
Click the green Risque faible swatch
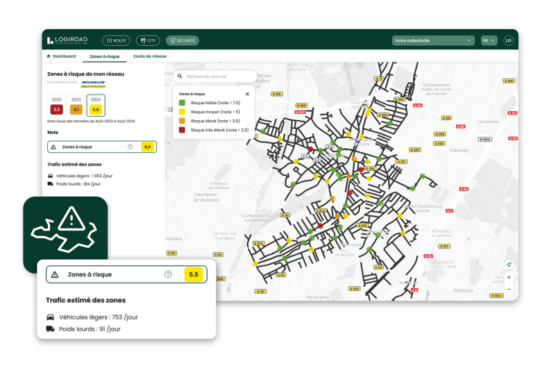[182, 103]
